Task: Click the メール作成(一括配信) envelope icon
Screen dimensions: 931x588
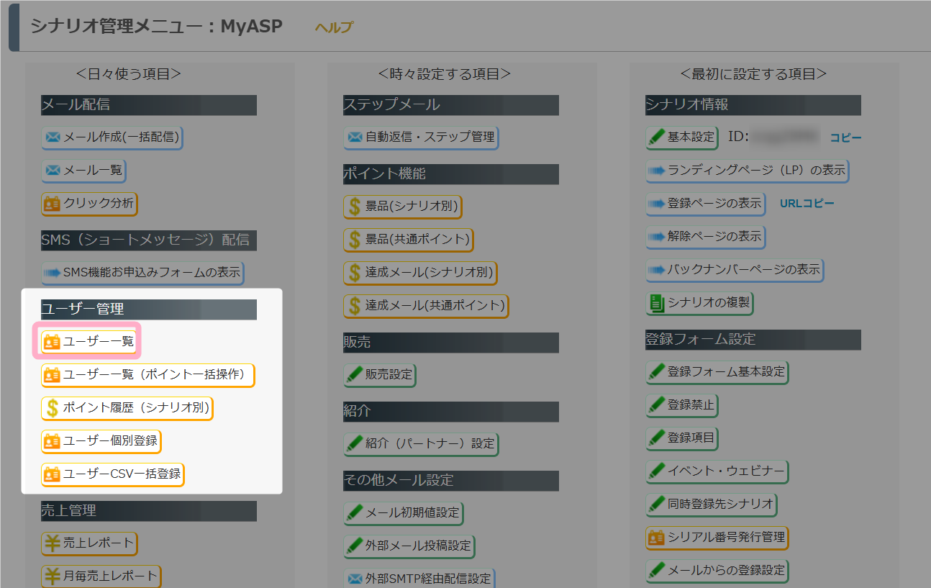Action: tap(53, 137)
